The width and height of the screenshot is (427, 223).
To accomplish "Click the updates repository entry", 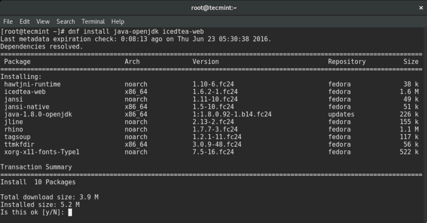I will 341,114.
